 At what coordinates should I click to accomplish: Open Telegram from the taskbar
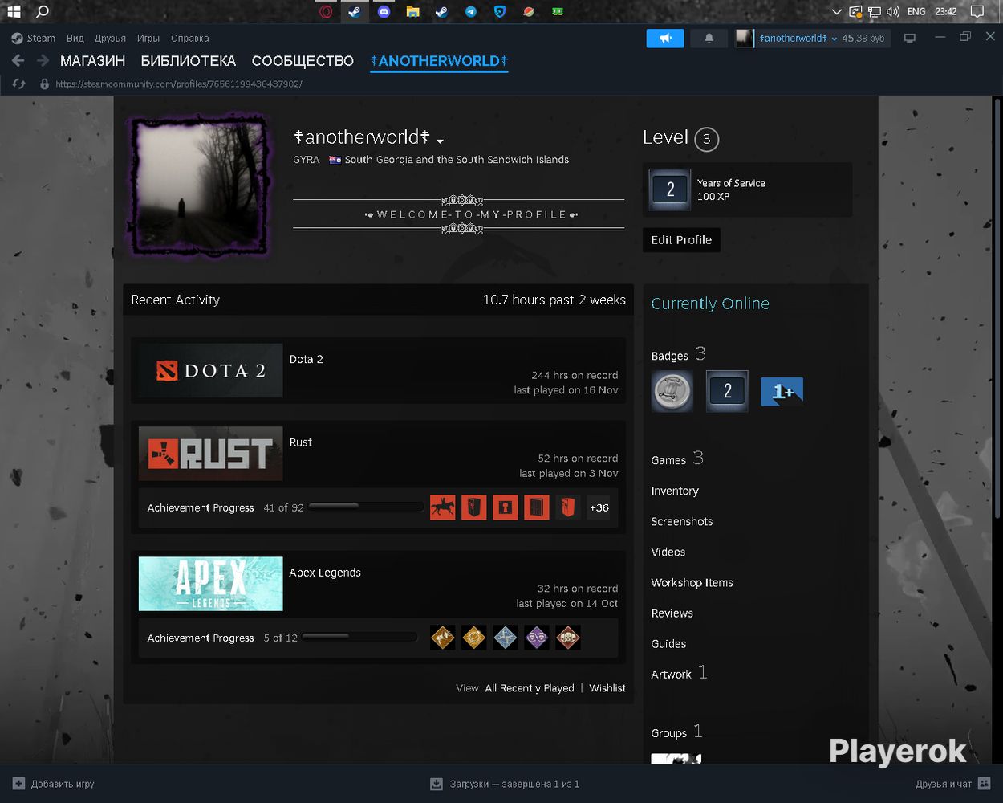(x=470, y=11)
